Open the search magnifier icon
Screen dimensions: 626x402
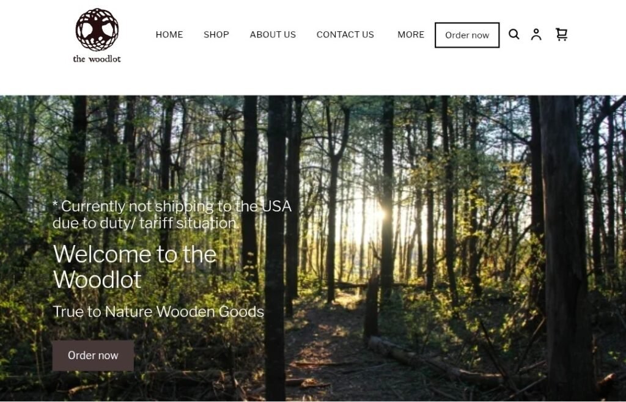(x=514, y=34)
